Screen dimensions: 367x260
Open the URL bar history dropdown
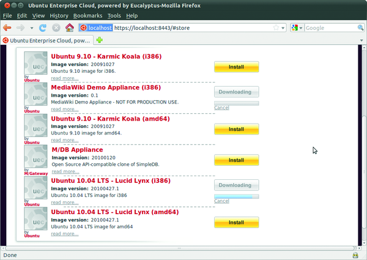coord(283,28)
